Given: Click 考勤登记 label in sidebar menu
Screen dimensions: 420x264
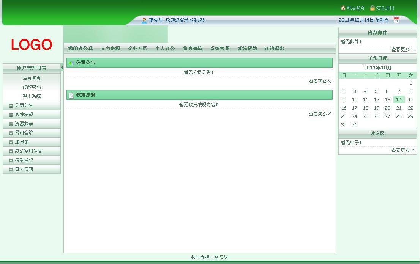Looking at the screenshot, I should tap(24, 160).
